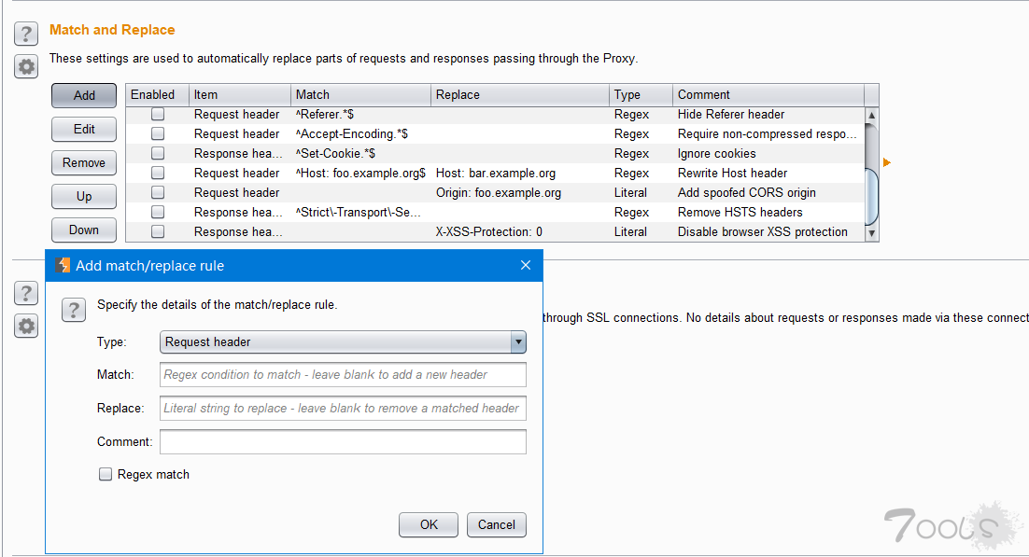
Task: Close the Add match/replace rule dialog
Action: (x=525, y=265)
